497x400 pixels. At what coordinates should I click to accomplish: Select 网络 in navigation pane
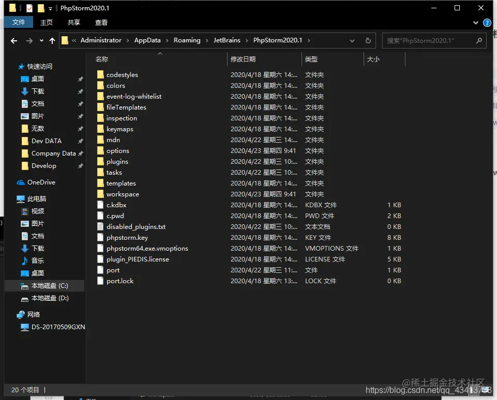[x=33, y=315]
